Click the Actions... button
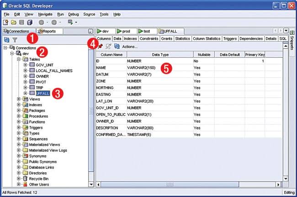 coord(130,47)
